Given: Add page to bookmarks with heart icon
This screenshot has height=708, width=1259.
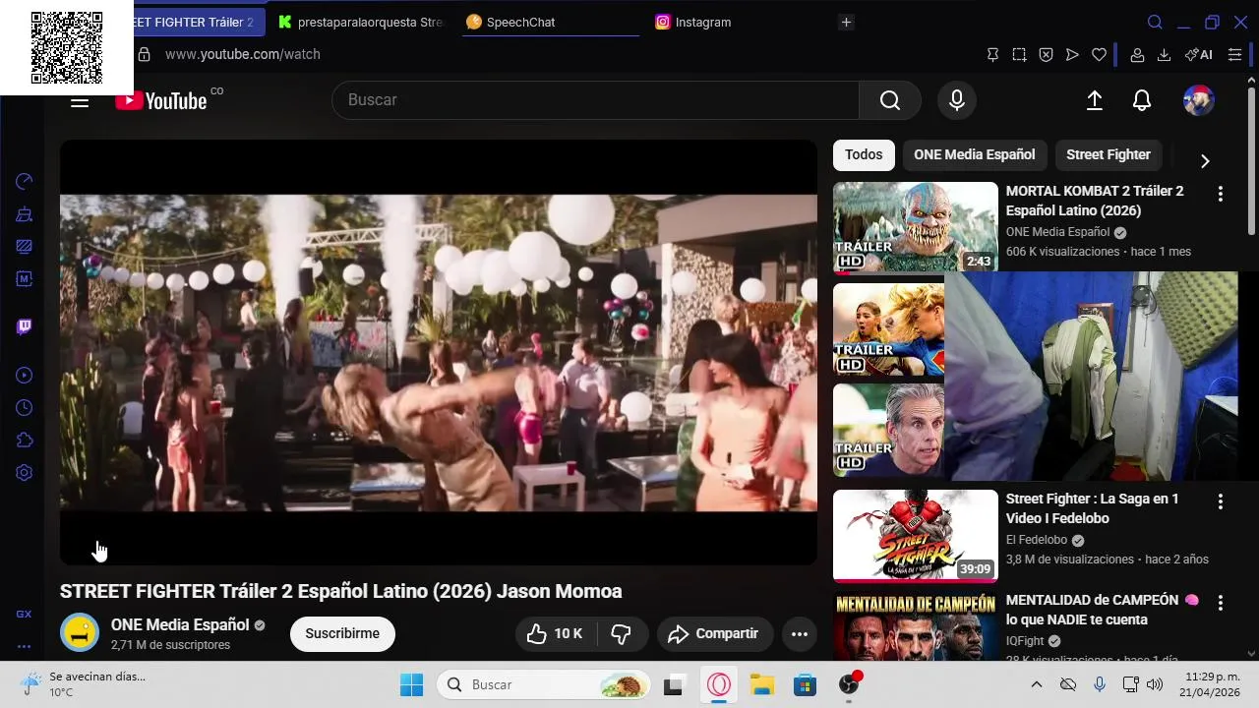Looking at the screenshot, I should 1100,55.
